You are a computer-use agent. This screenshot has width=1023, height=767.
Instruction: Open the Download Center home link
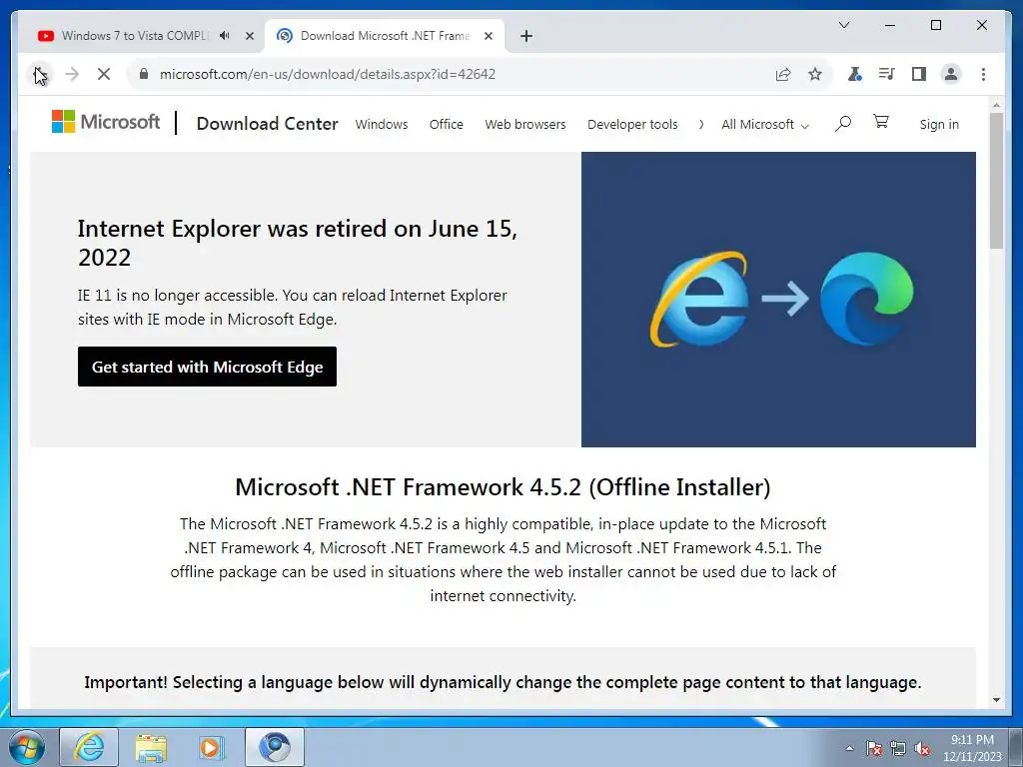coord(267,124)
